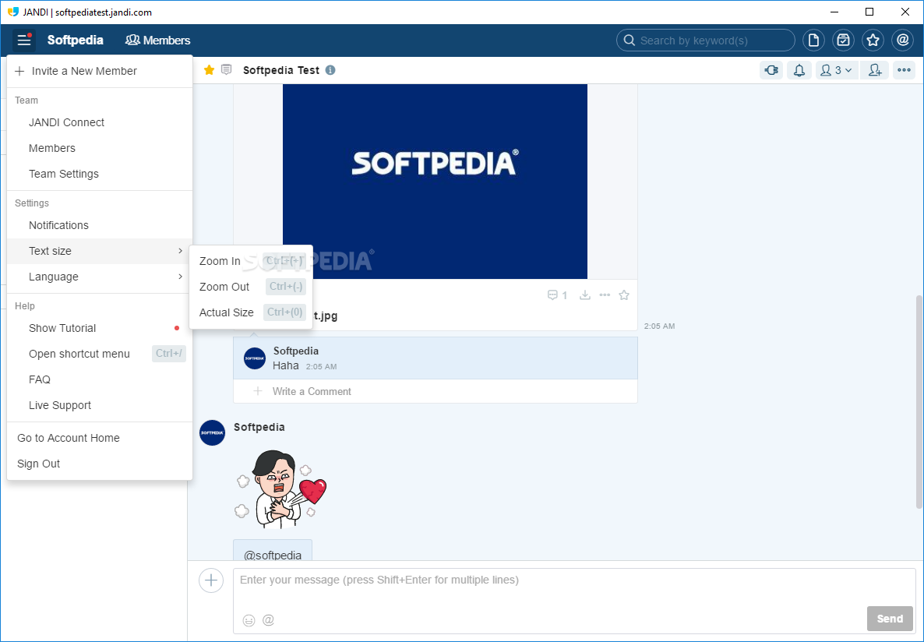This screenshot has width=924, height=642.
Task: Click the @softpedia mention
Action: coord(273,556)
